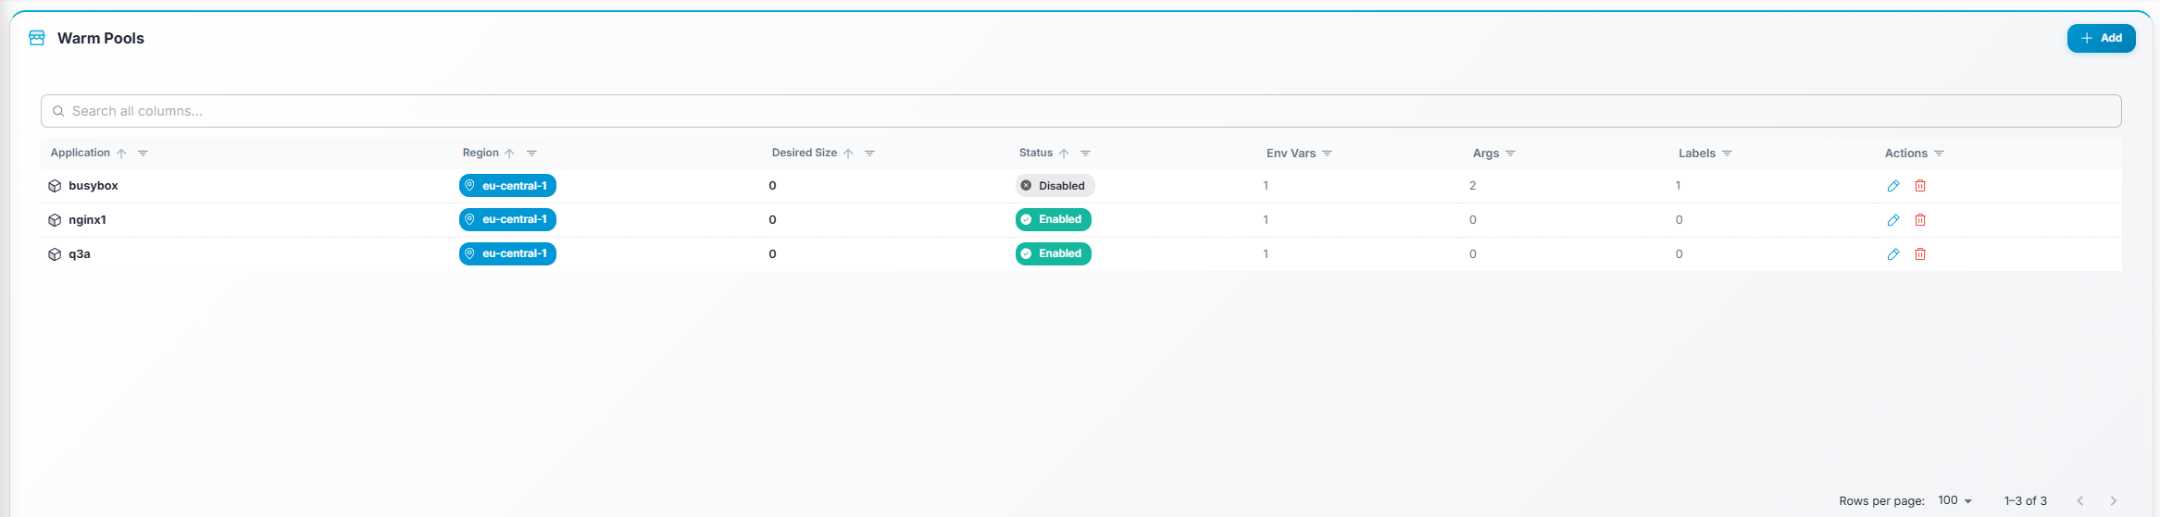Open filter menu for Labels column
2160x517 pixels.
click(x=1727, y=154)
